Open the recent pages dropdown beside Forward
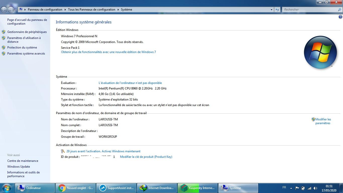Screen dimensions: 343x193 (x=16, y=10)
